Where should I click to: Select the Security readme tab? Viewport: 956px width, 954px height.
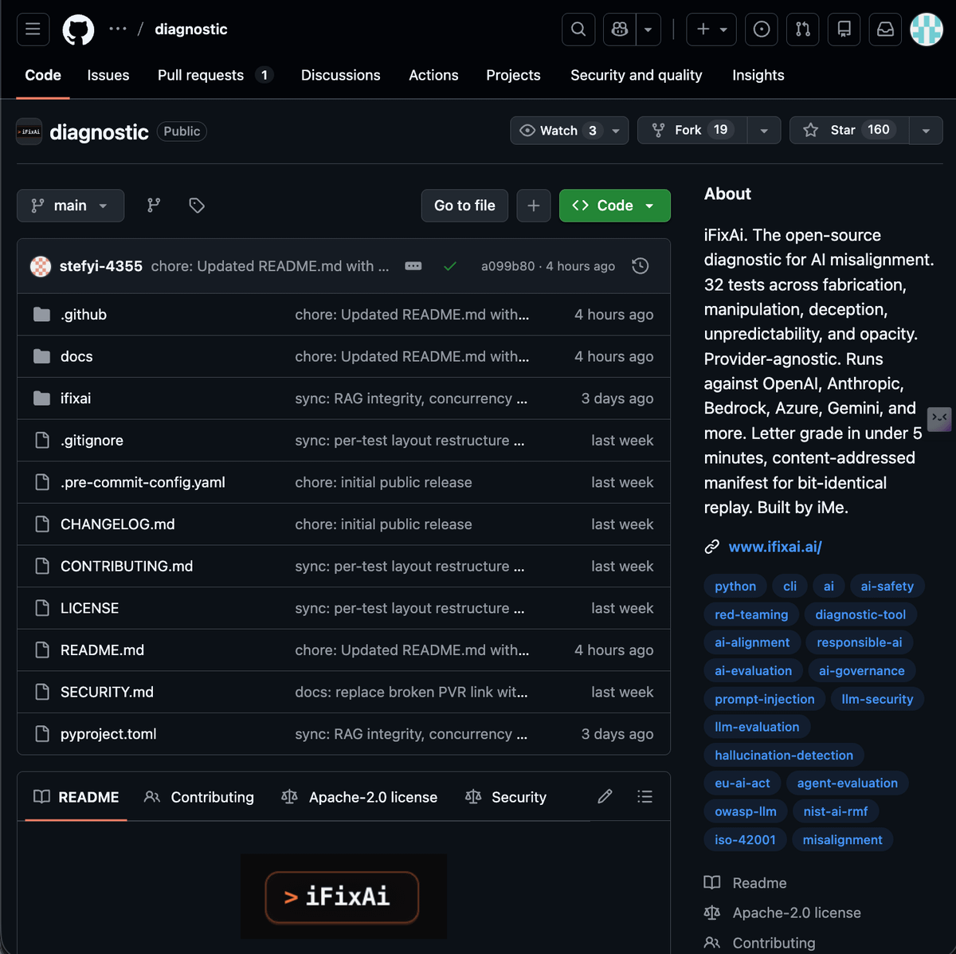[x=506, y=797]
